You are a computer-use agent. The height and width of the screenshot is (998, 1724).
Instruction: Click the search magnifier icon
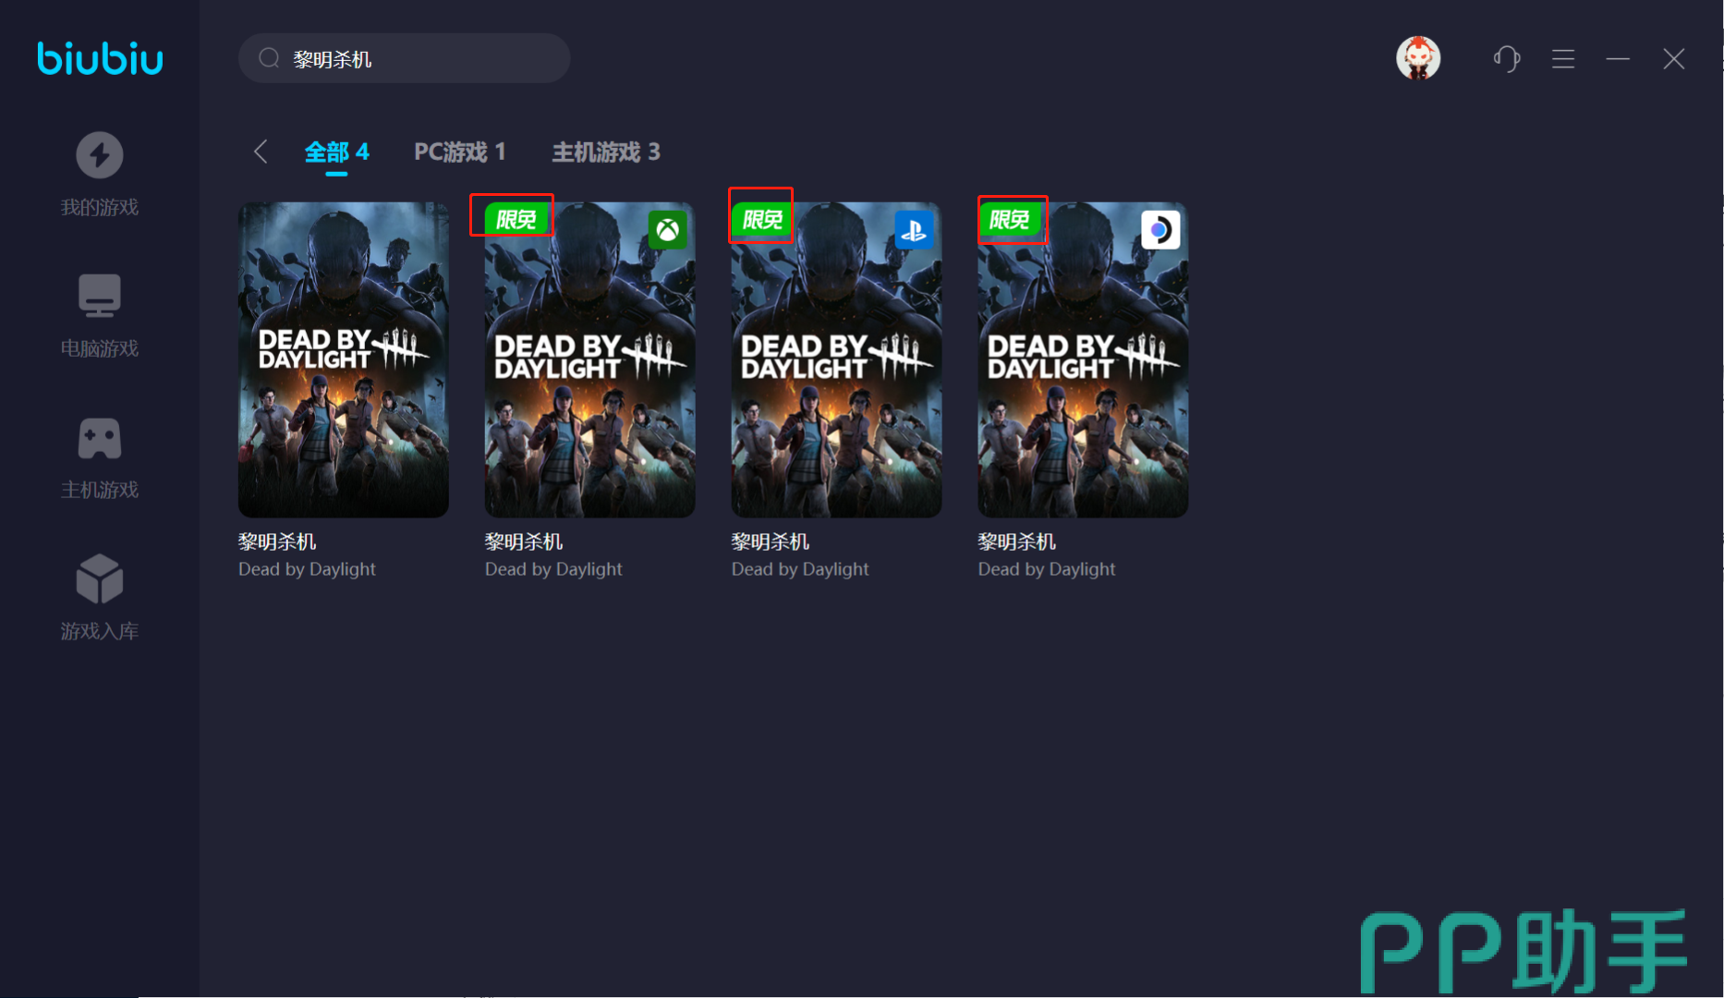pos(269,59)
